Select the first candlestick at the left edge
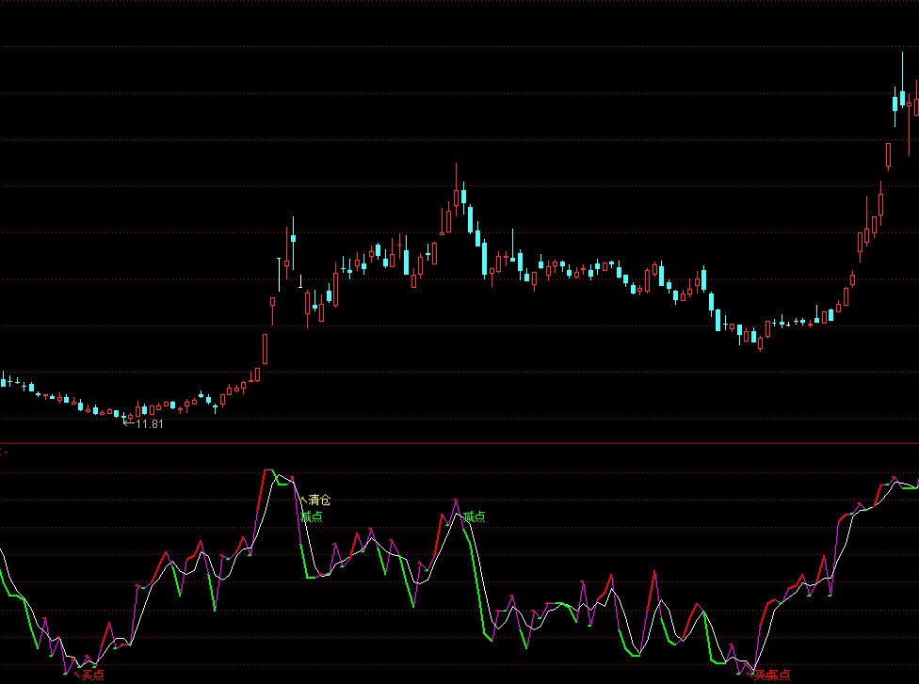The height and width of the screenshot is (684, 919). [x=3, y=380]
